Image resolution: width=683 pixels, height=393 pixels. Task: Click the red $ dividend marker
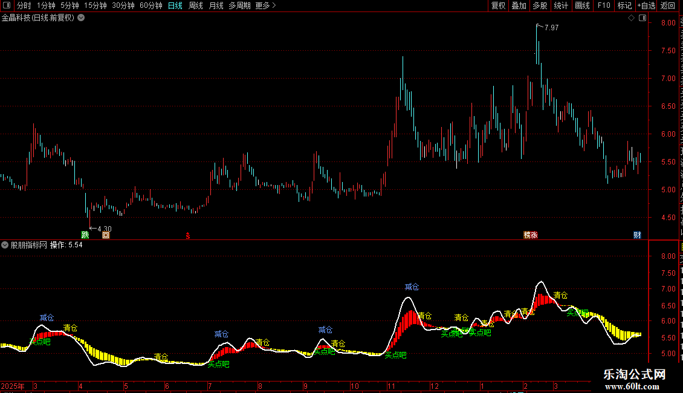[x=188, y=236]
